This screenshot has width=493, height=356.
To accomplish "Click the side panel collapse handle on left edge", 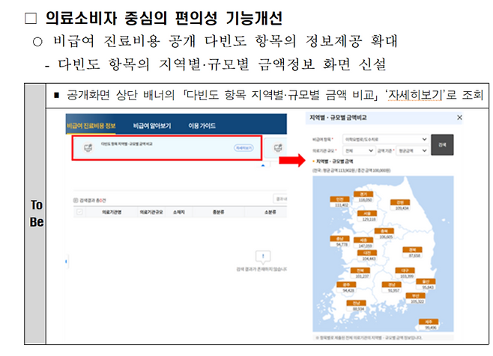I will pyautogui.click(x=66, y=262).
